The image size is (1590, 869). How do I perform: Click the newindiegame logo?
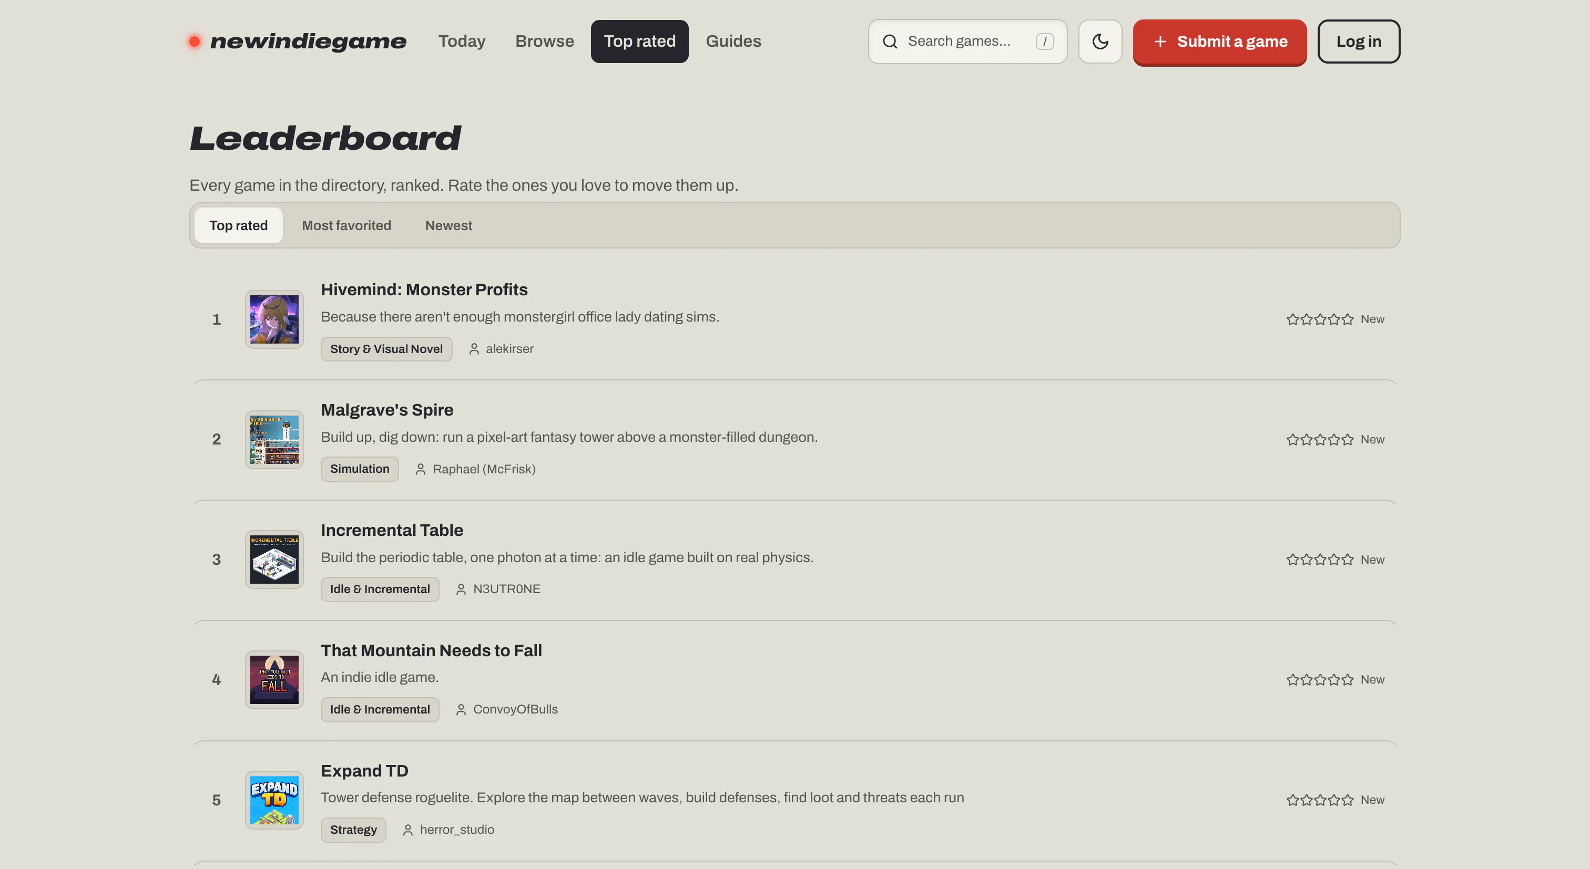pyautogui.click(x=298, y=42)
